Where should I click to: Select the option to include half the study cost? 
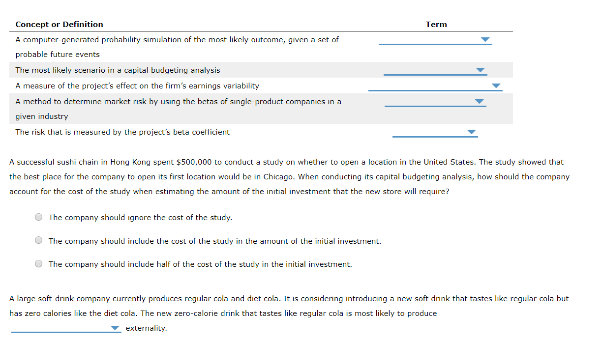tap(38, 263)
